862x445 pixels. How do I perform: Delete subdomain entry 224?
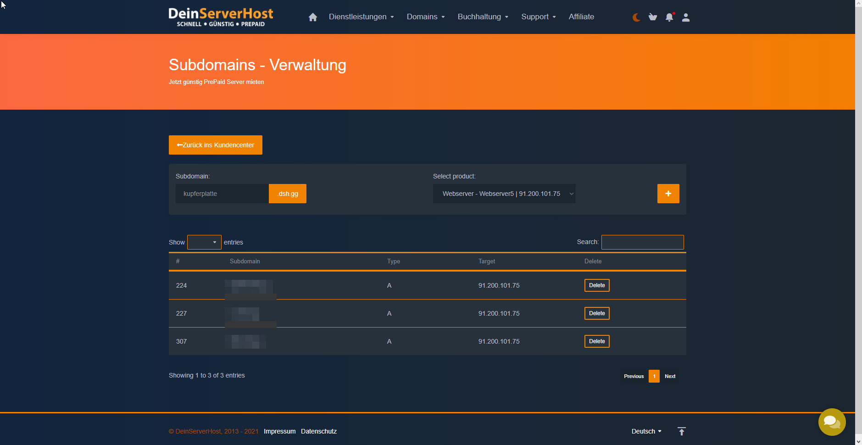point(596,285)
